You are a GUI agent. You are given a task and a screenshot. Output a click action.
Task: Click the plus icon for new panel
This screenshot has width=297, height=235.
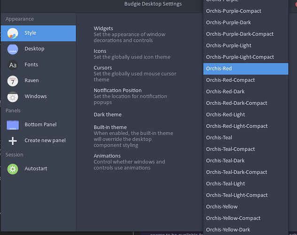click(x=13, y=141)
